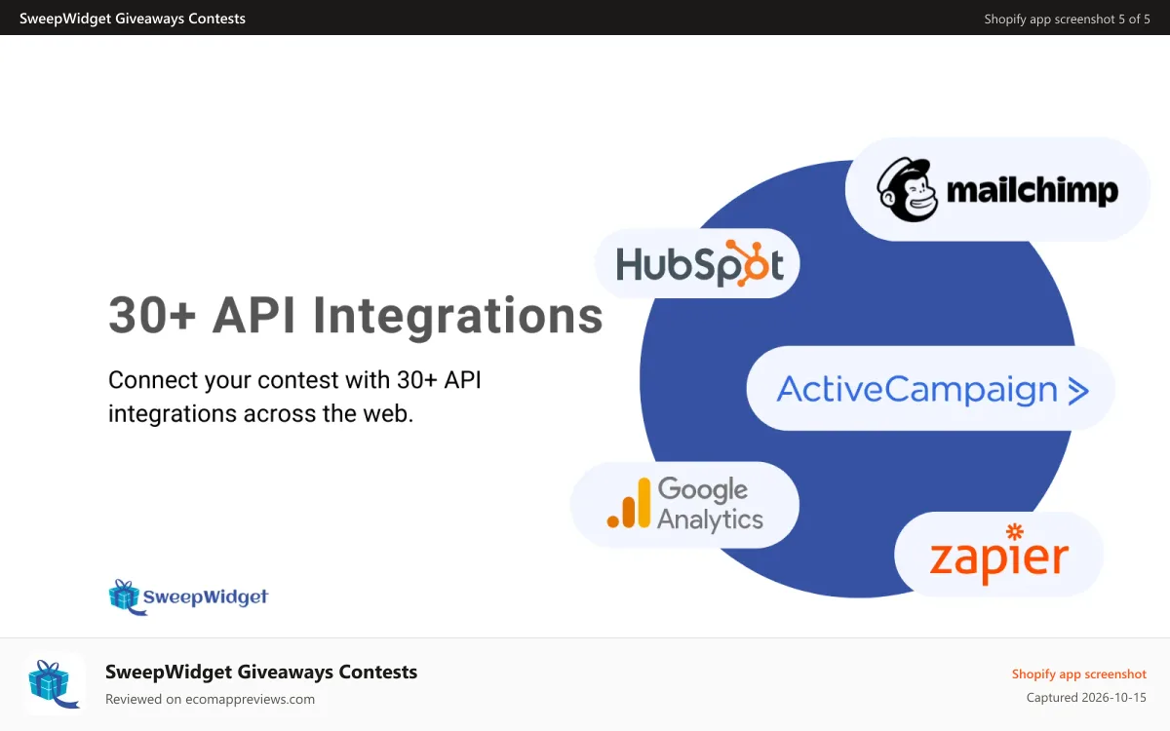Open the Google Analytics logo badge
This screenshot has height=731, width=1170.
684,504
